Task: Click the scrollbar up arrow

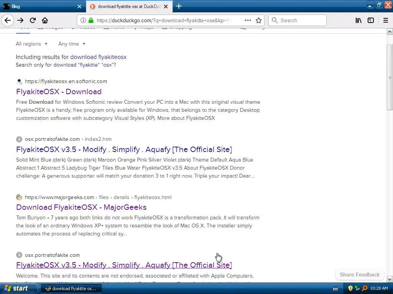Action: [390, 31]
